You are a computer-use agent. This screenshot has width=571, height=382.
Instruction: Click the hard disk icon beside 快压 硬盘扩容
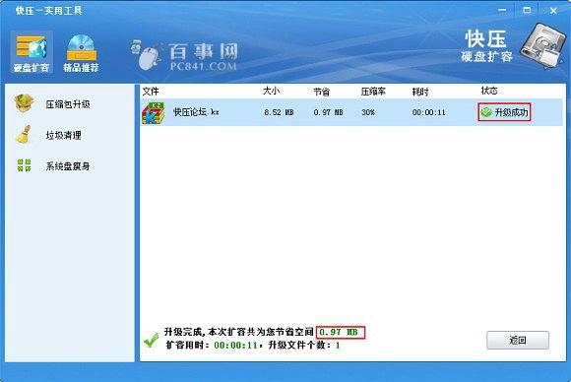pos(543,46)
